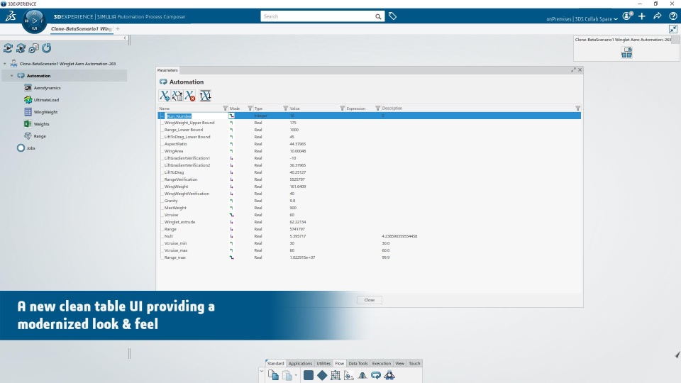Open the Mode column filter
The height and width of the screenshot is (383, 681).
(250, 108)
